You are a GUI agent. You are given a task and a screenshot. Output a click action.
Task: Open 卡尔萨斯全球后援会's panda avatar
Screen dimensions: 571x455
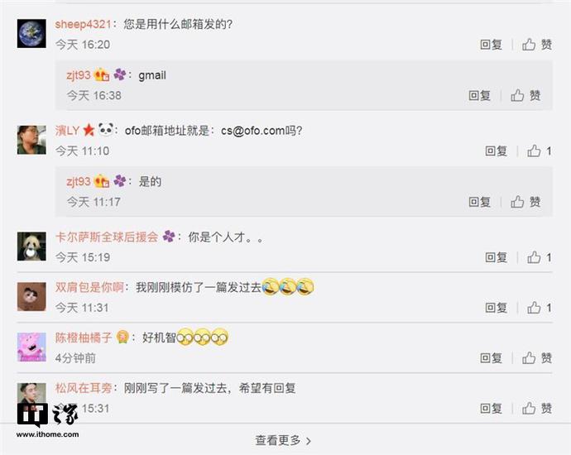point(31,247)
